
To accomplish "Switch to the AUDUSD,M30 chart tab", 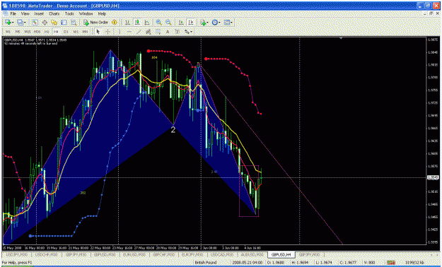I will pyautogui.click(x=251, y=254).
